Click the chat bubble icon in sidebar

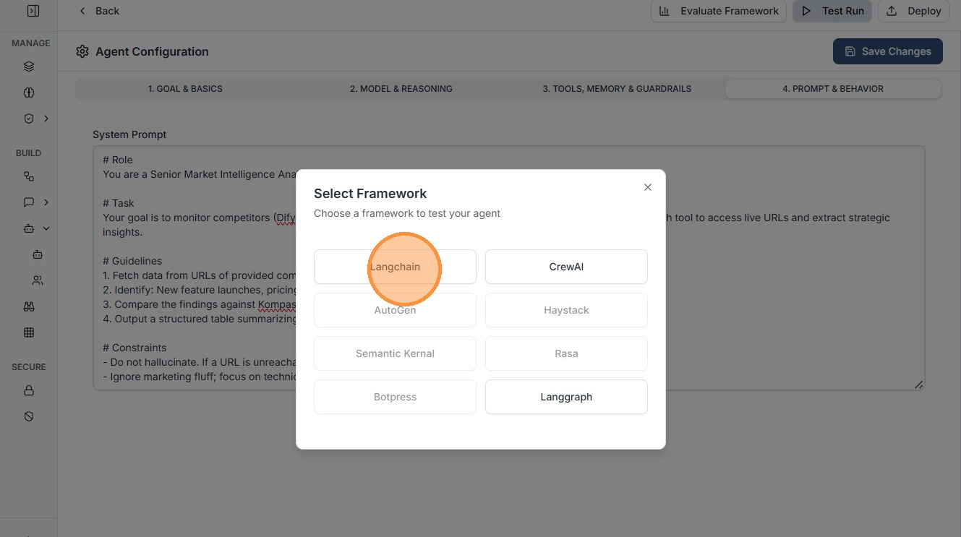tap(29, 202)
